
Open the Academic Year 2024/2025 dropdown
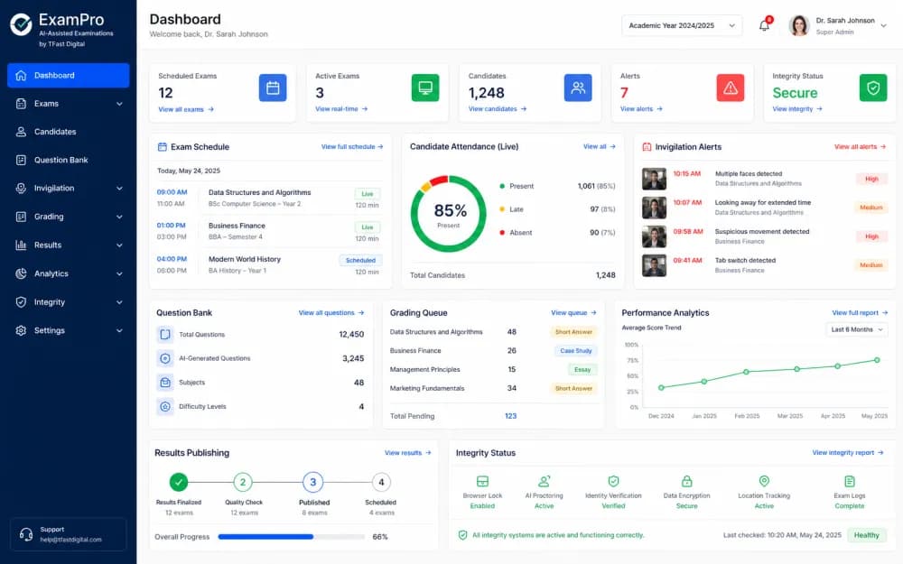tap(682, 25)
